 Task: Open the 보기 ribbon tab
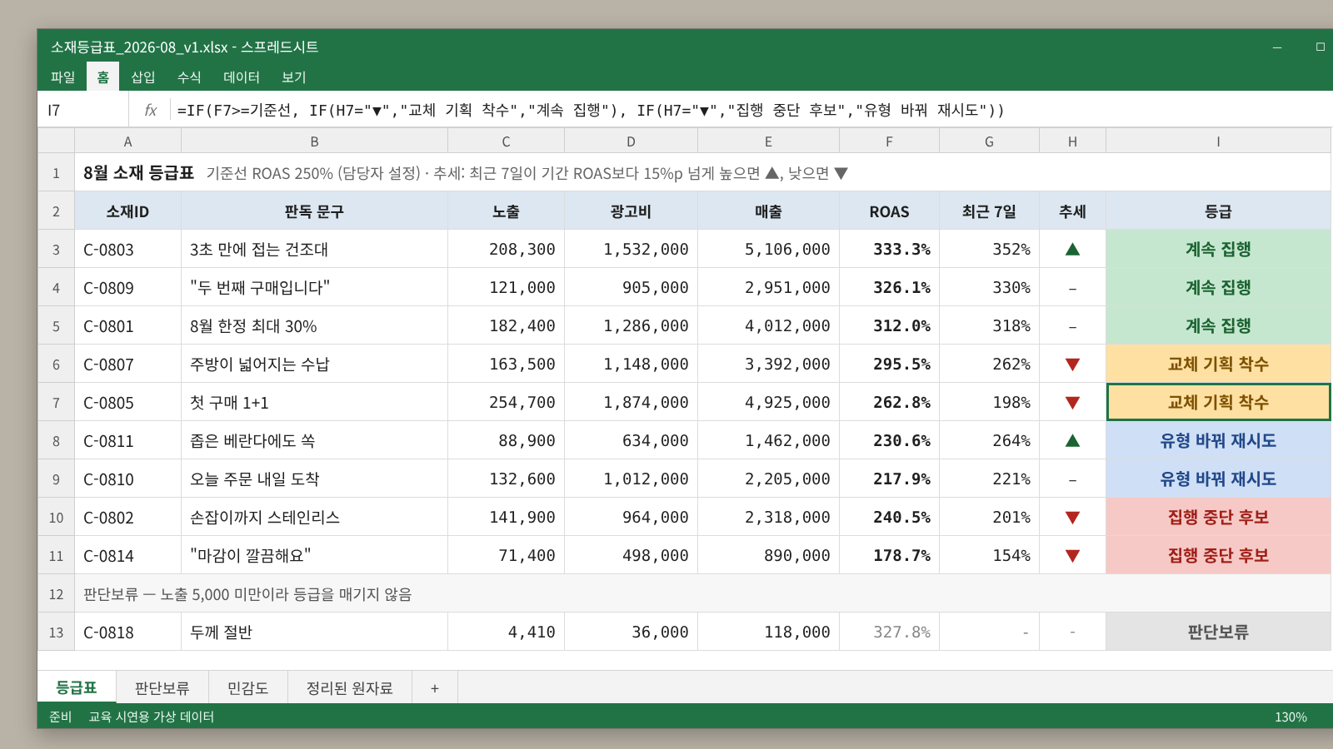(x=294, y=77)
